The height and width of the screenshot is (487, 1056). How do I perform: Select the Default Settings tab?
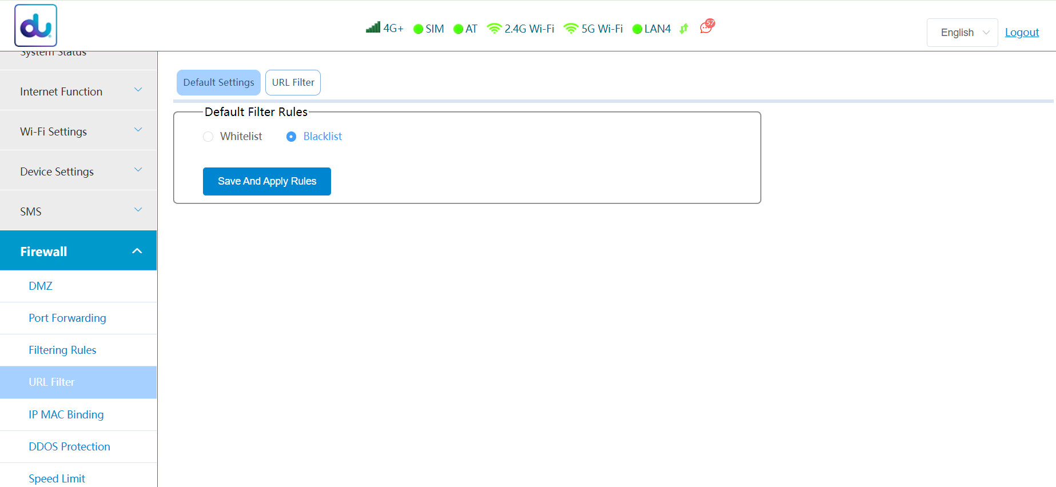click(x=218, y=82)
